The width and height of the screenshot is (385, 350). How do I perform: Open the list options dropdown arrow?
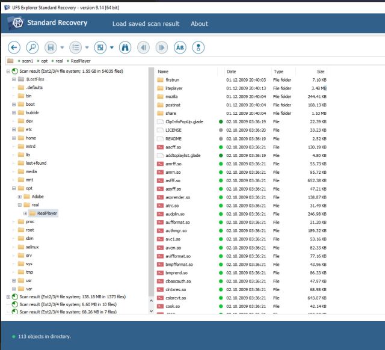(x=87, y=48)
